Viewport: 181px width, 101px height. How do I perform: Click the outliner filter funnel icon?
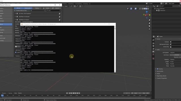[179, 6]
